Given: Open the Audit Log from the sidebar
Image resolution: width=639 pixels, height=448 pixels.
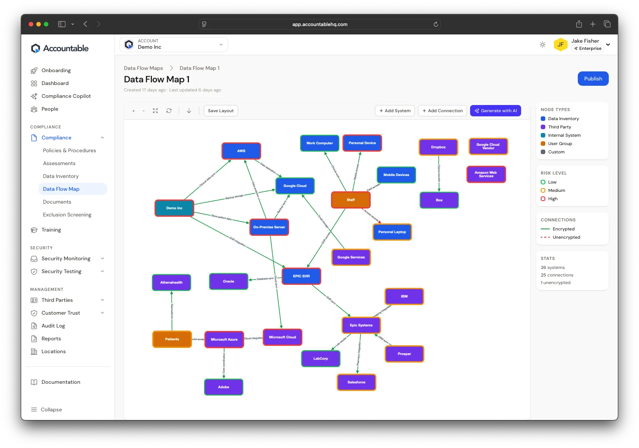Looking at the screenshot, I should [x=53, y=326].
